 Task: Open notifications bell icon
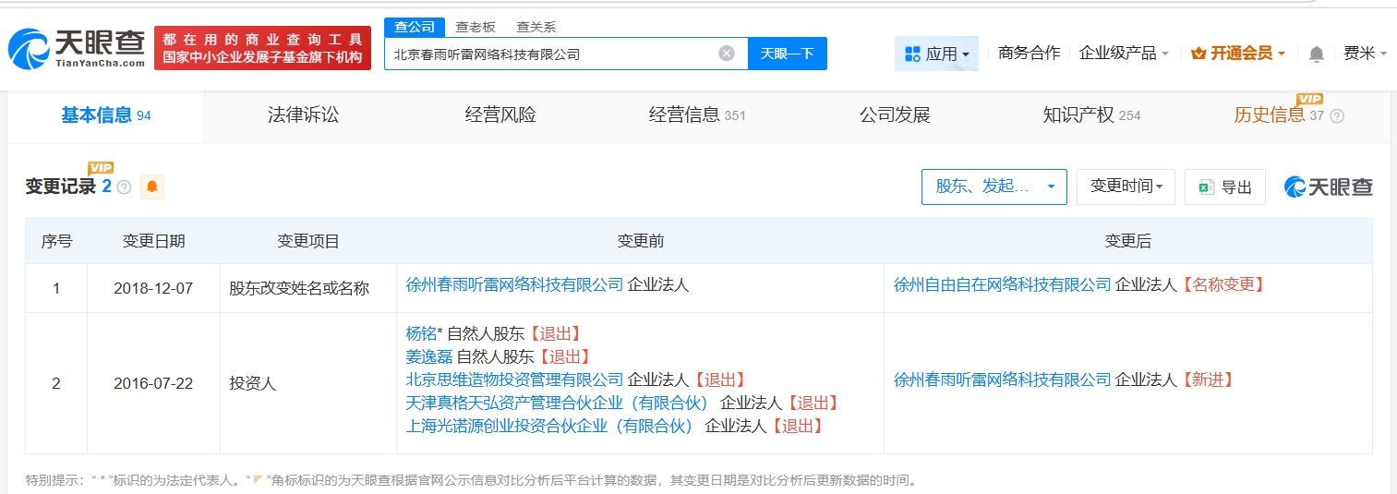tap(1317, 54)
